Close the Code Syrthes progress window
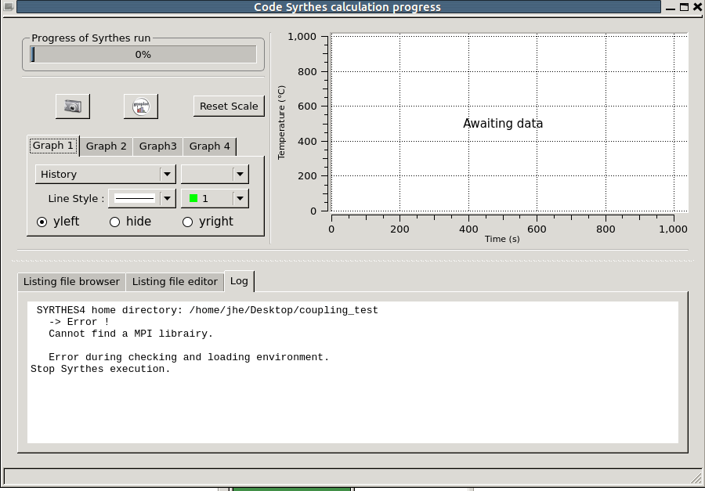The image size is (705, 491). point(697,7)
